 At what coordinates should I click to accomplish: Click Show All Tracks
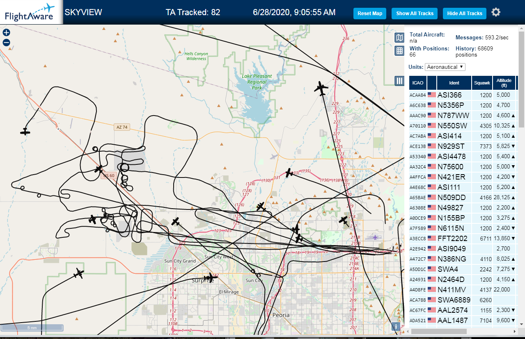[415, 14]
